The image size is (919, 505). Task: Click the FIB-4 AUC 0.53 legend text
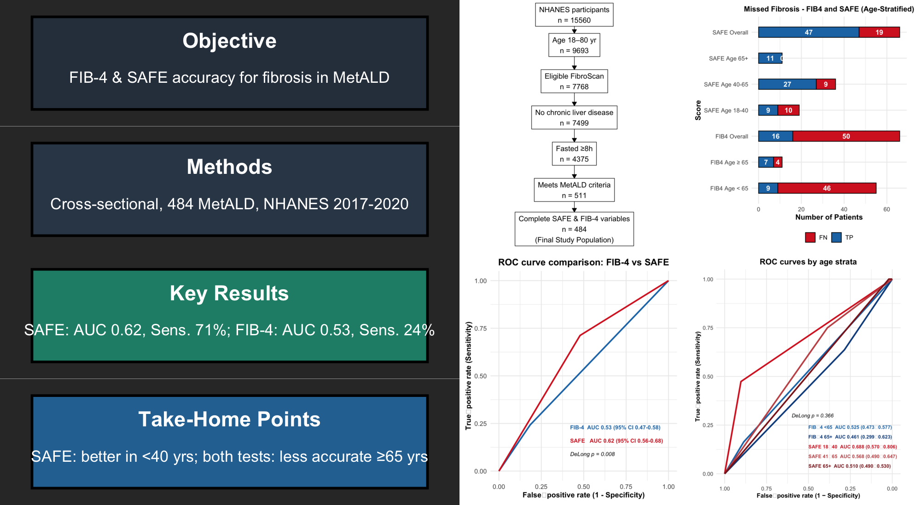click(x=615, y=427)
